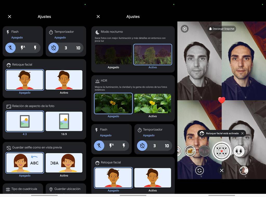
Task: Close the lens carousel with X
Action: click(x=222, y=170)
